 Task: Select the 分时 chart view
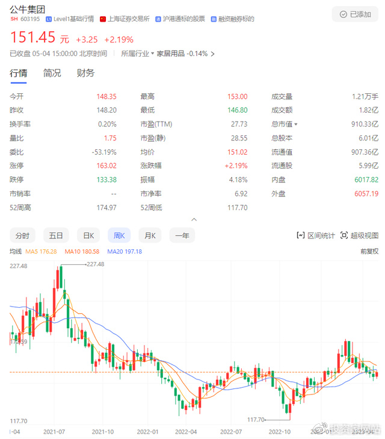[x=22, y=235]
